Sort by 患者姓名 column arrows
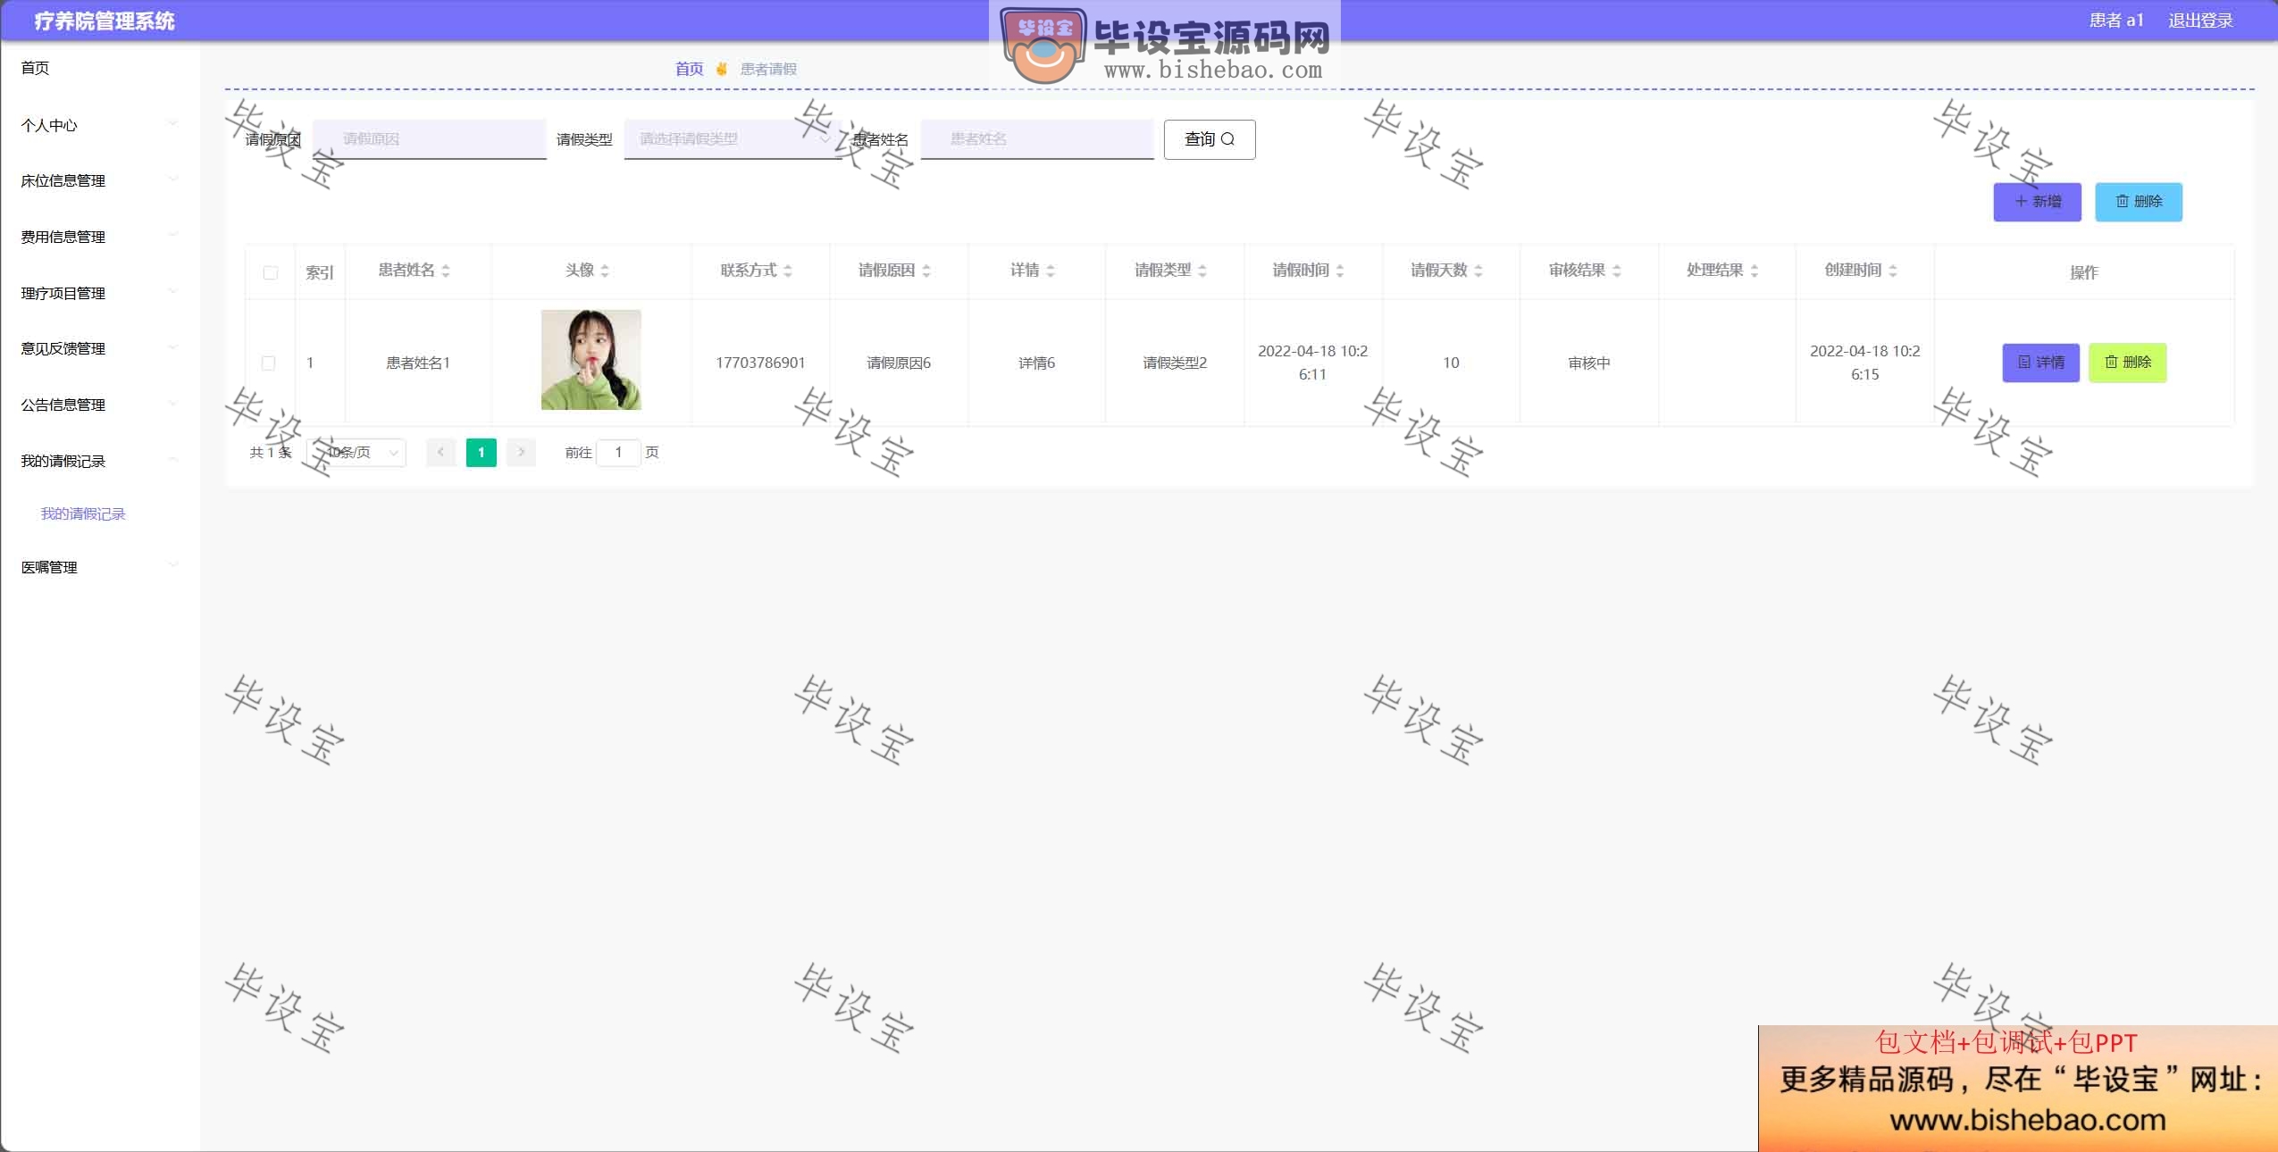 [x=446, y=271]
